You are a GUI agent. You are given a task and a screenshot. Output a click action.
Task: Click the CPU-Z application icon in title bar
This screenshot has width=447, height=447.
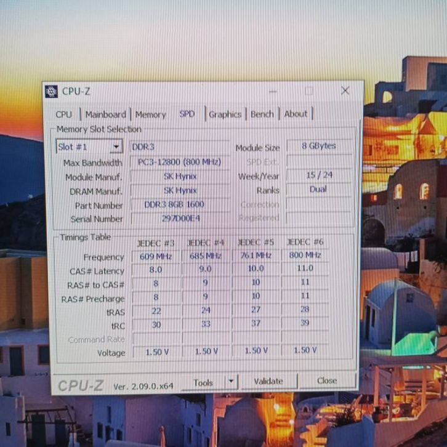(51, 92)
